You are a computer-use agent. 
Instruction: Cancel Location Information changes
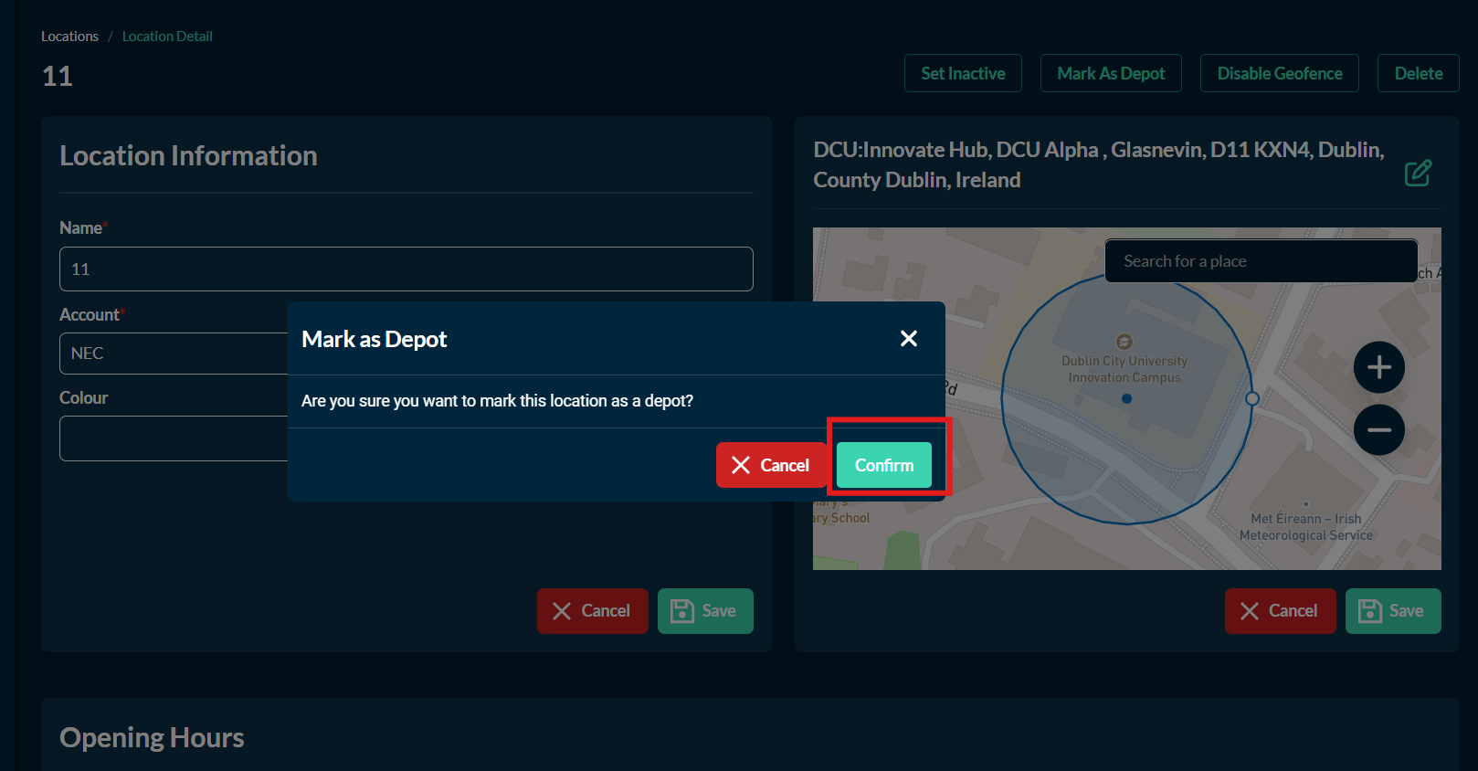tap(593, 611)
